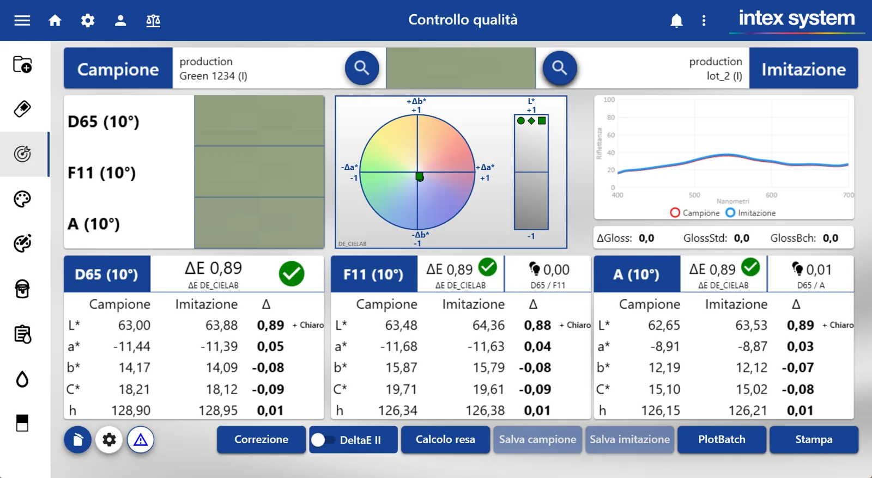The height and width of the screenshot is (478, 872).
Task: Click Salva campione button
Action: (x=537, y=439)
